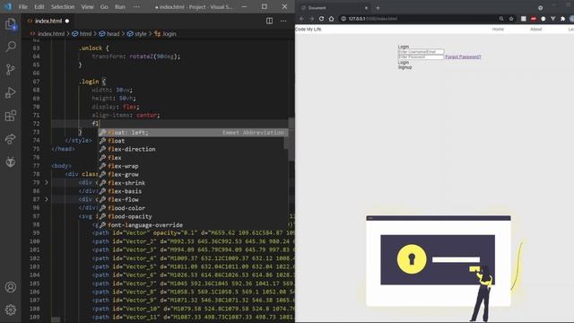This screenshot has width=574, height=323.
Task: Open the Run menu
Action: tap(119, 6)
